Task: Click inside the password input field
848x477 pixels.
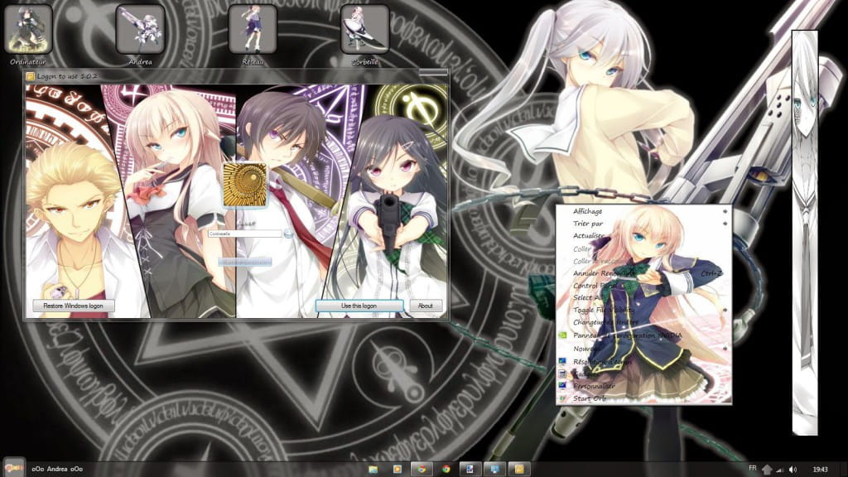Action: point(244,234)
